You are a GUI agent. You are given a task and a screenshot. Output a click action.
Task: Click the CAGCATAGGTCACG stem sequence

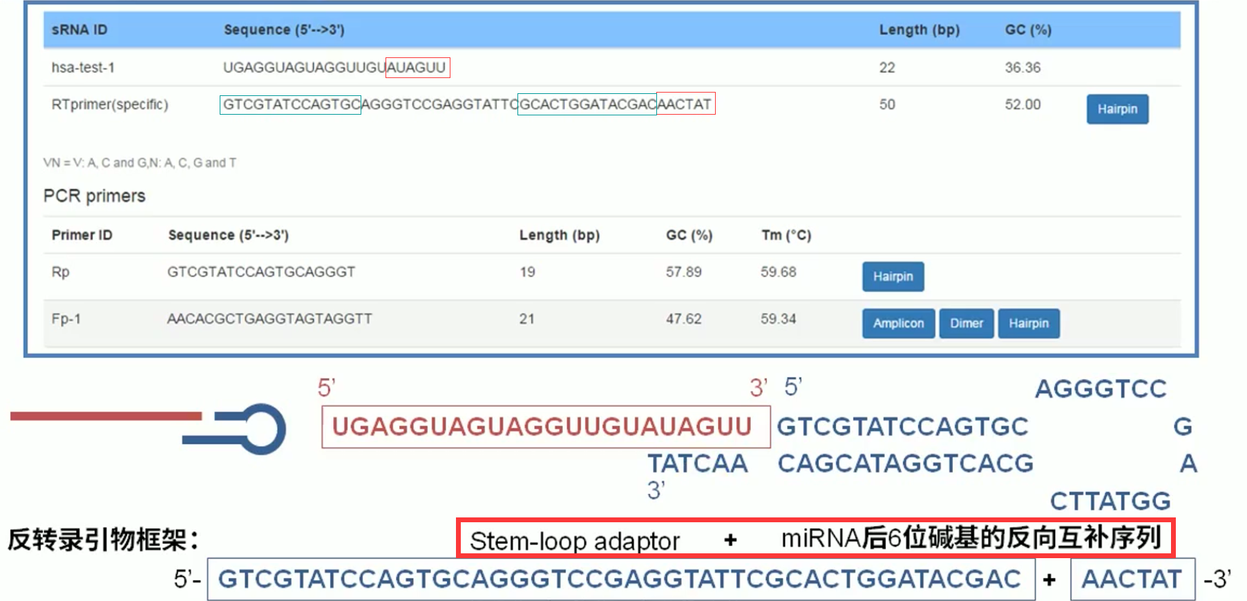(x=906, y=464)
